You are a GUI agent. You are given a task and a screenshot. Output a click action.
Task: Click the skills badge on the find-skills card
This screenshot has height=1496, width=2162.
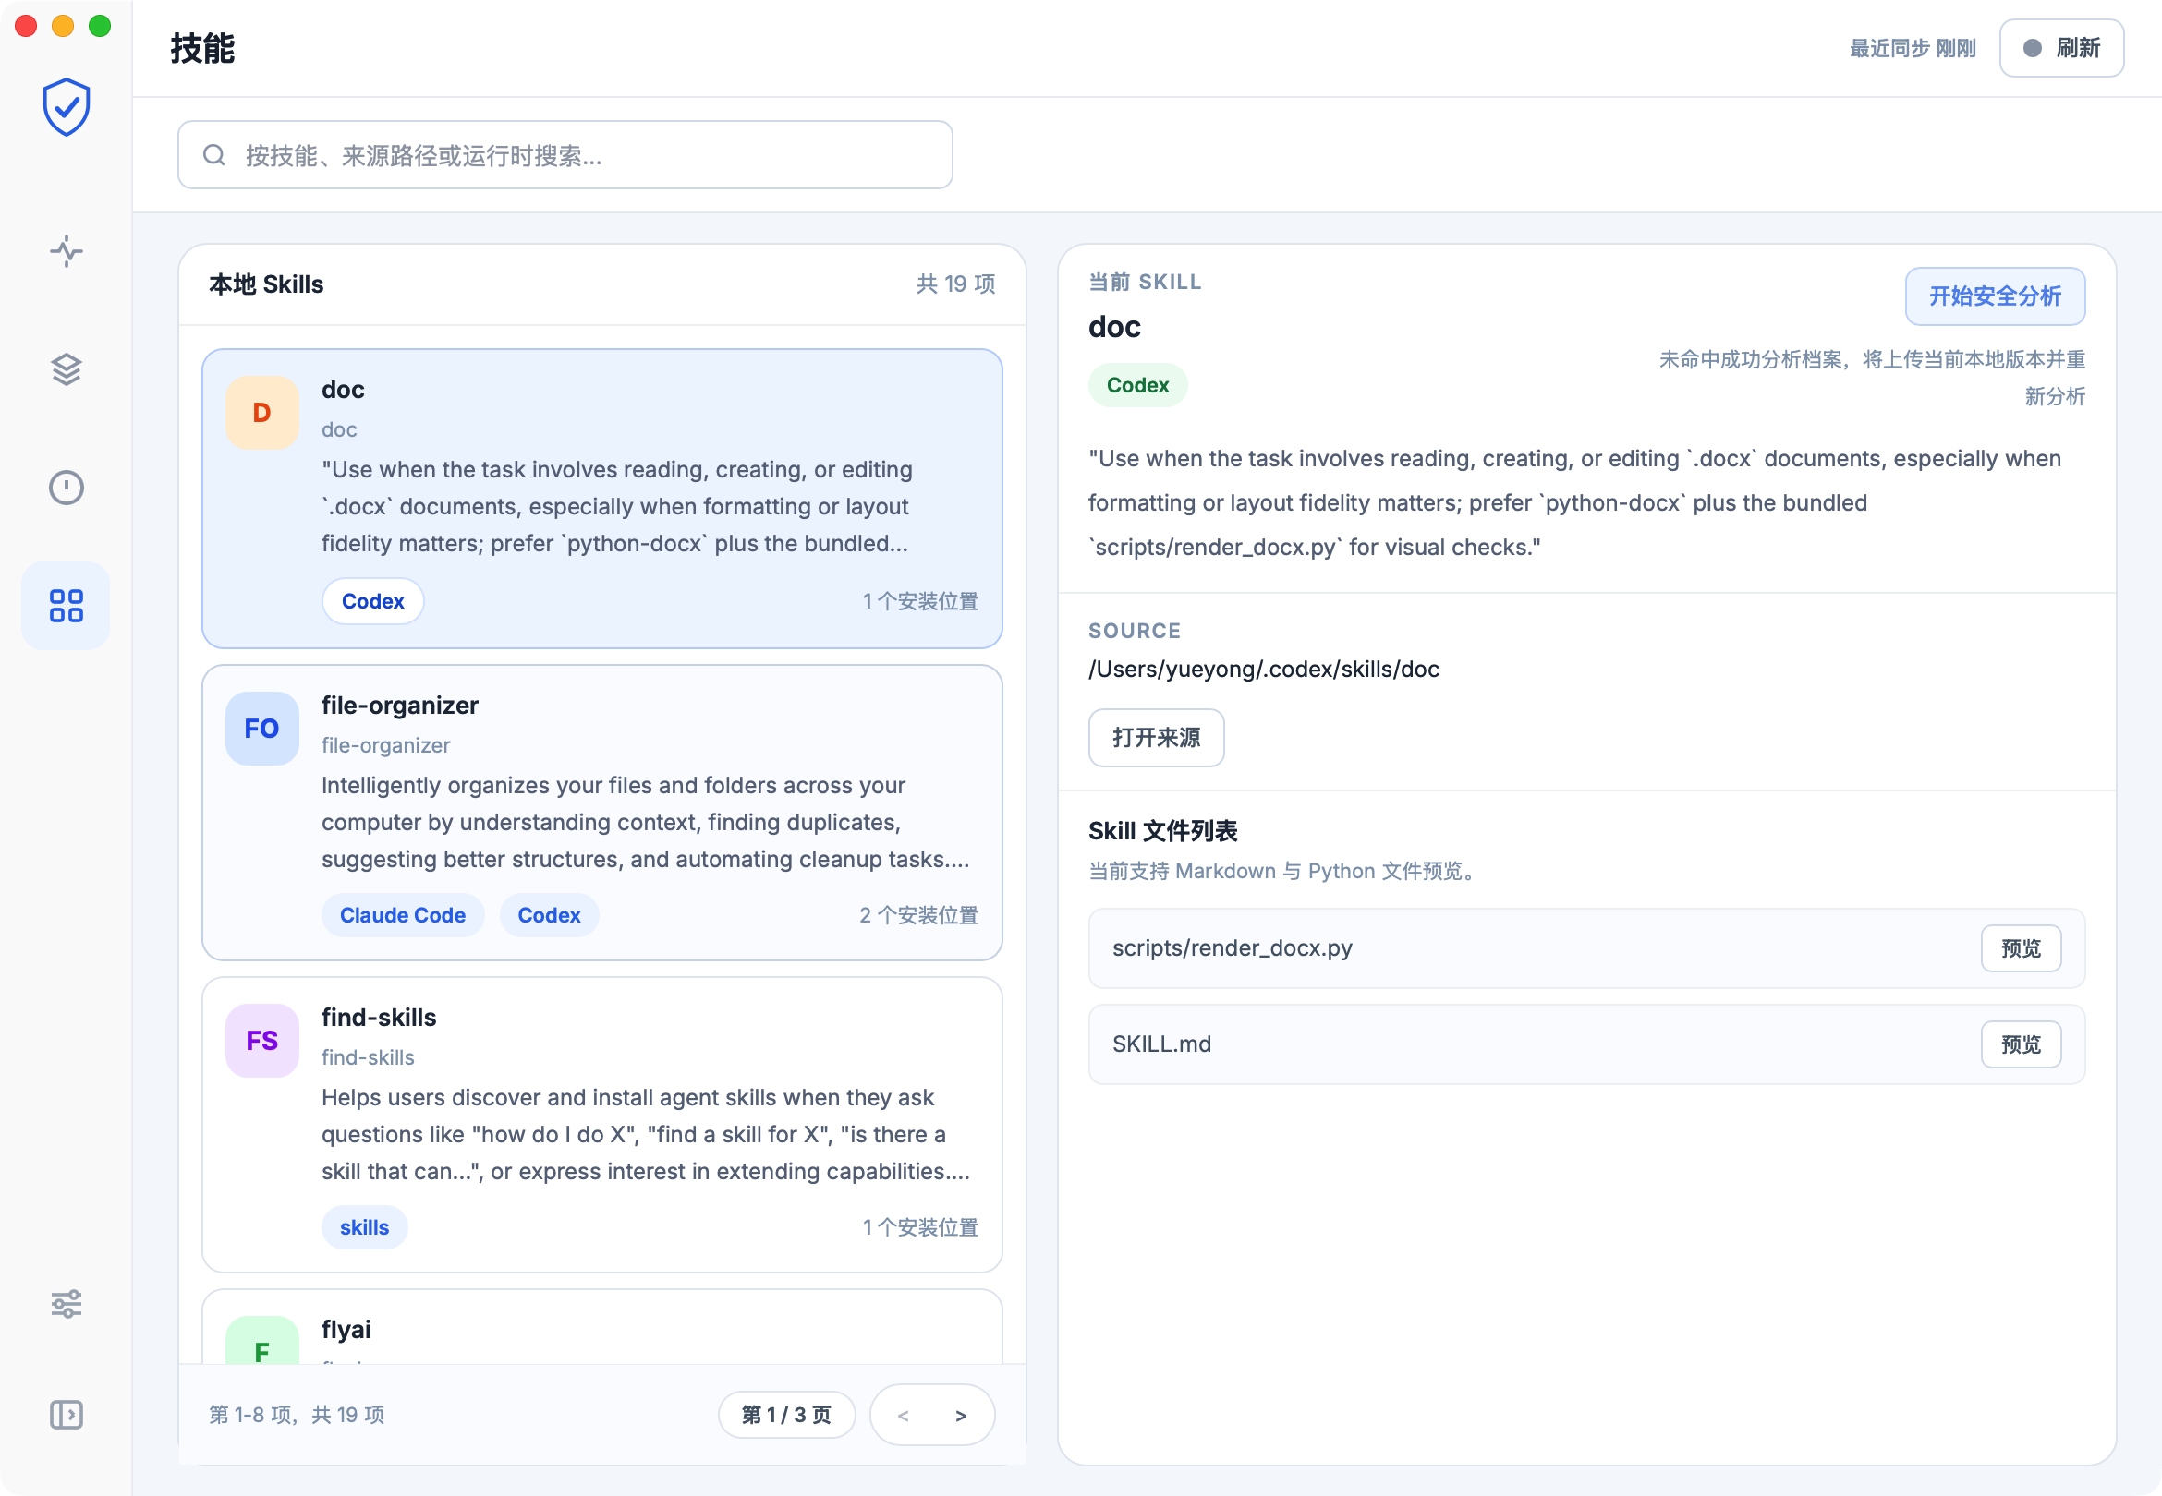click(364, 1226)
